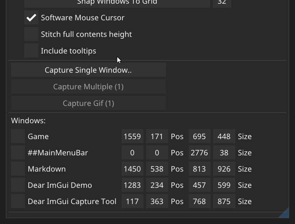This screenshot has width=295, height=224.
Task: Click the ##MainMenuBar width field 2776
Action: pos(199,152)
